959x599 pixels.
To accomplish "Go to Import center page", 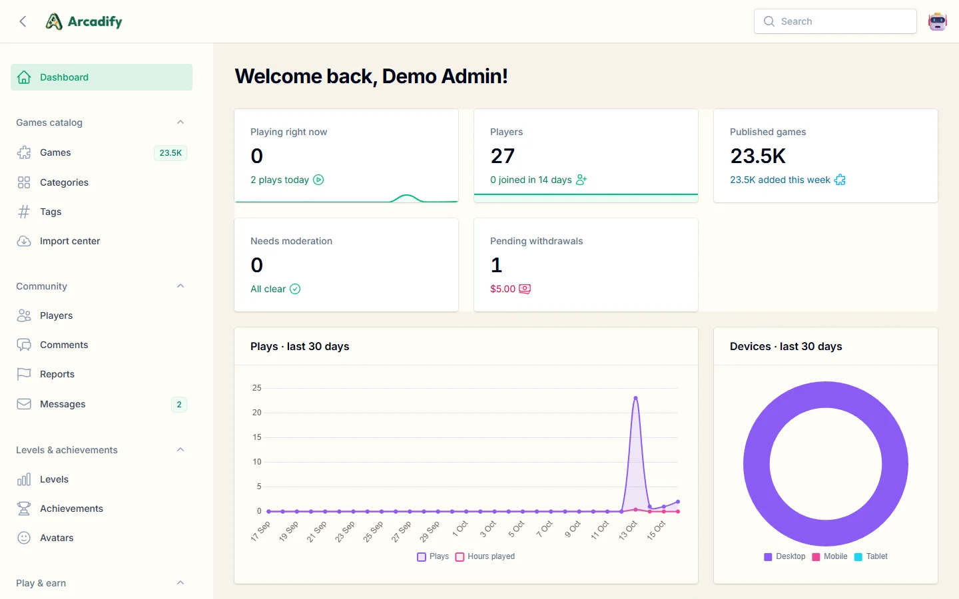I will tap(101, 241).
